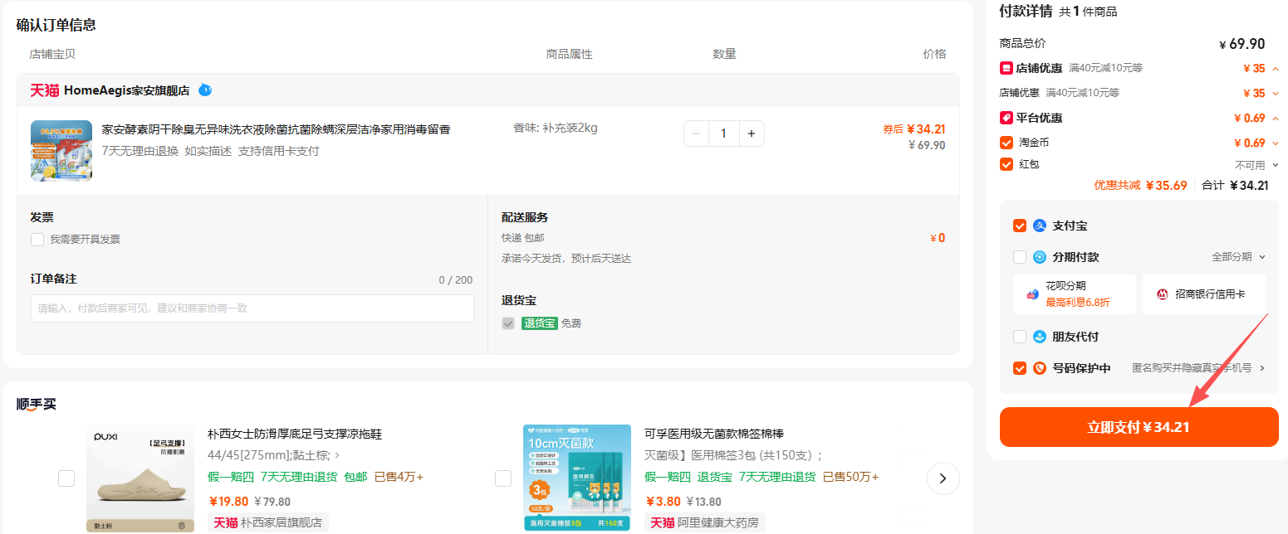1288x534 pixels.
Task: Expand the 红包 不可用 dropdown
Action: pyautogui.click(x=1276, y=165)
